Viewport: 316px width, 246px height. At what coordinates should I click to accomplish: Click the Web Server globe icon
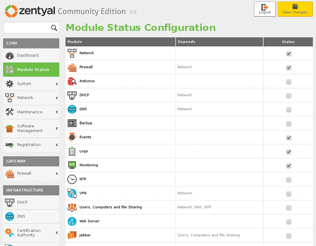72,221
